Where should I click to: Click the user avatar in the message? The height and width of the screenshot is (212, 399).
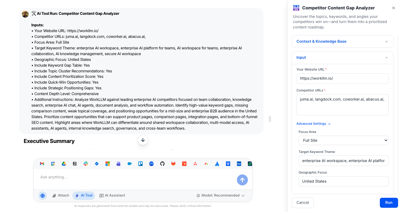25,14
